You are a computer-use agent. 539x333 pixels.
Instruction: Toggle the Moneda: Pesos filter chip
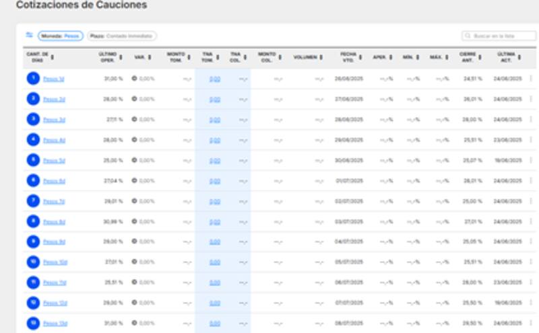61,36
